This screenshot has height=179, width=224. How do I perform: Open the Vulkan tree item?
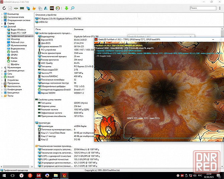click(x=14, y=61)
